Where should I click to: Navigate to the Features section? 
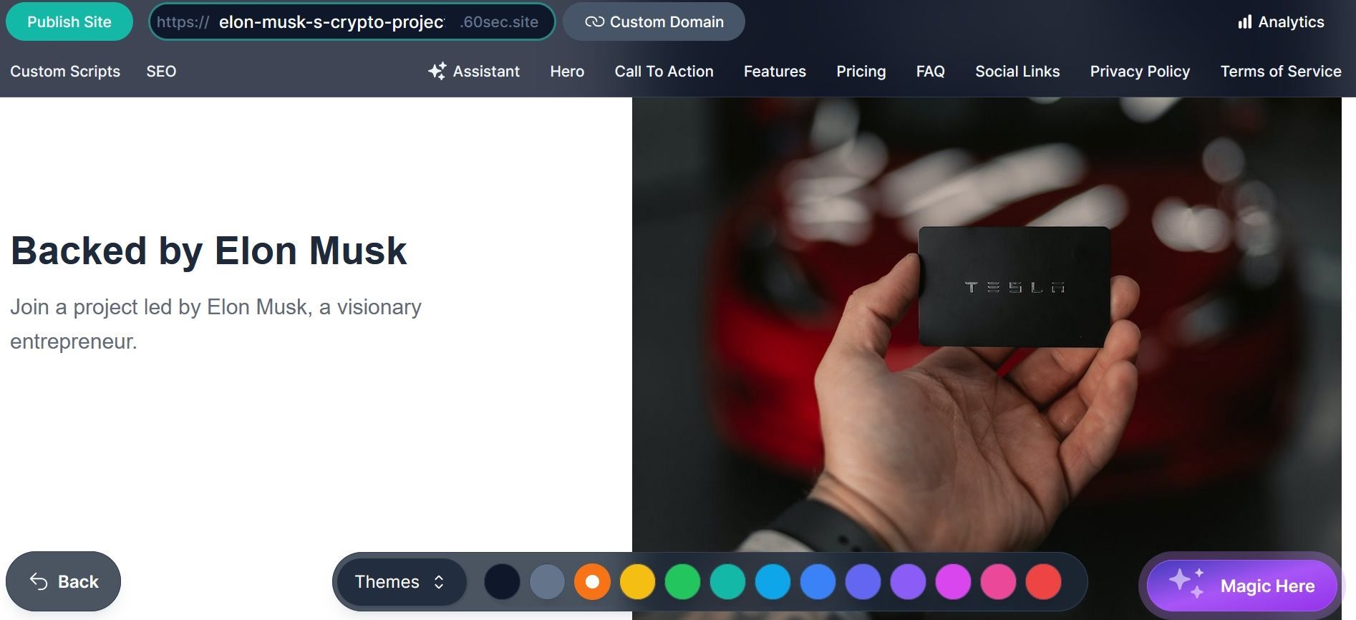(x=775, y=71)
